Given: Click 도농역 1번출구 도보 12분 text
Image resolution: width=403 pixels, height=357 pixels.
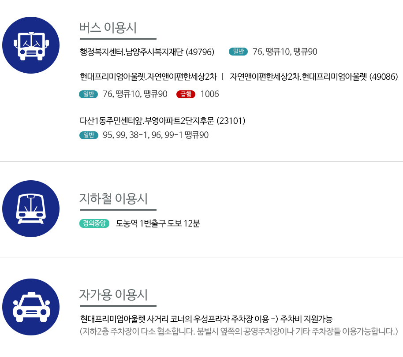Looking at the screenshot, I should point(158,223).
